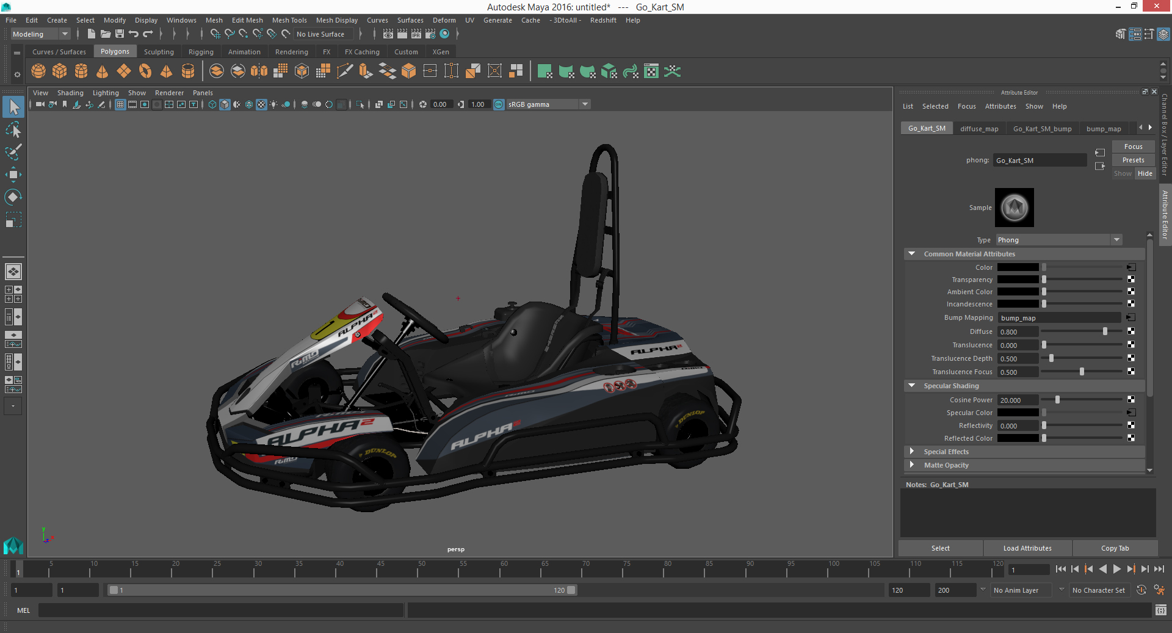Create a polygon cylinder from shelf

click(x=81, y=71)
